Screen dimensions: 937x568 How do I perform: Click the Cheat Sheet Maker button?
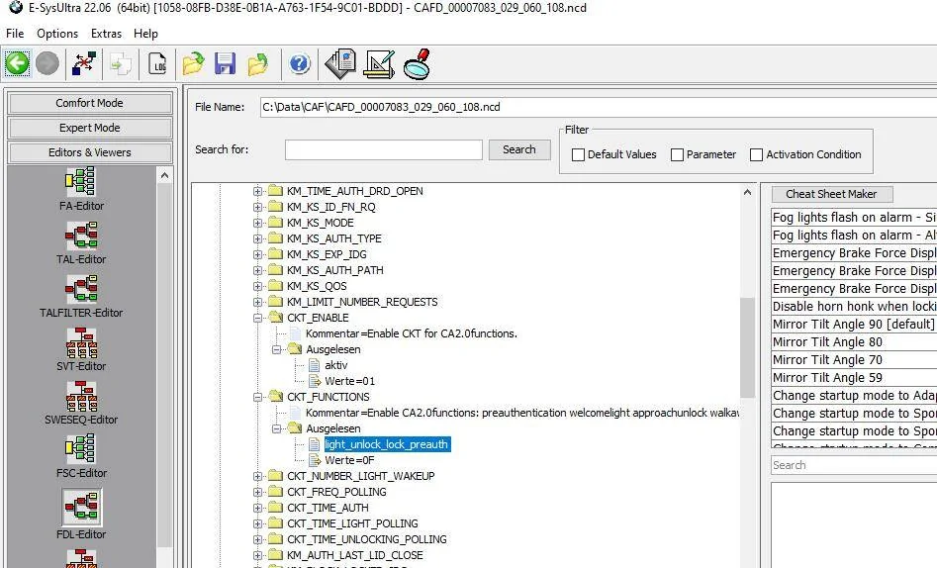coord(832,194)
